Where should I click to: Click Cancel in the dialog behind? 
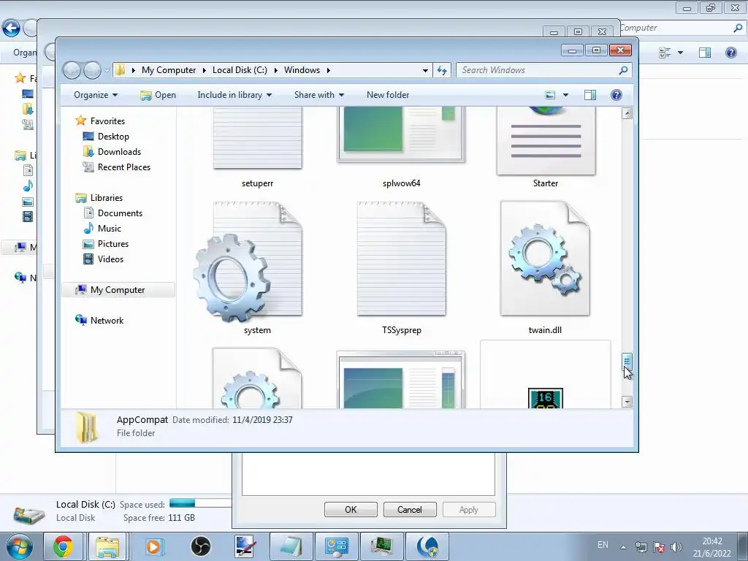point(410,509)
